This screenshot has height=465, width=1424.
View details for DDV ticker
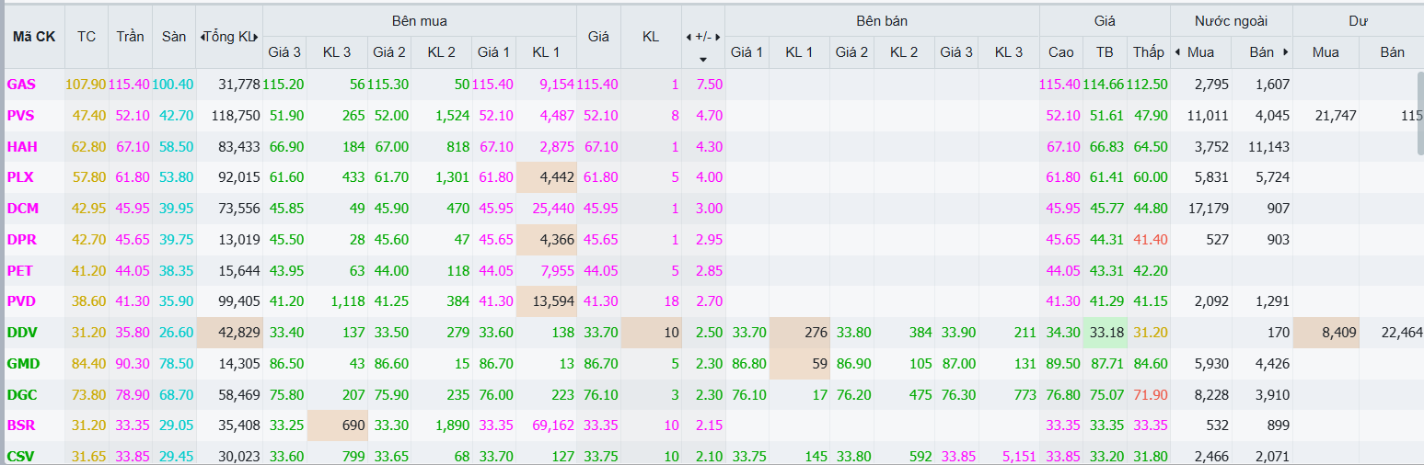pos(22,333)
